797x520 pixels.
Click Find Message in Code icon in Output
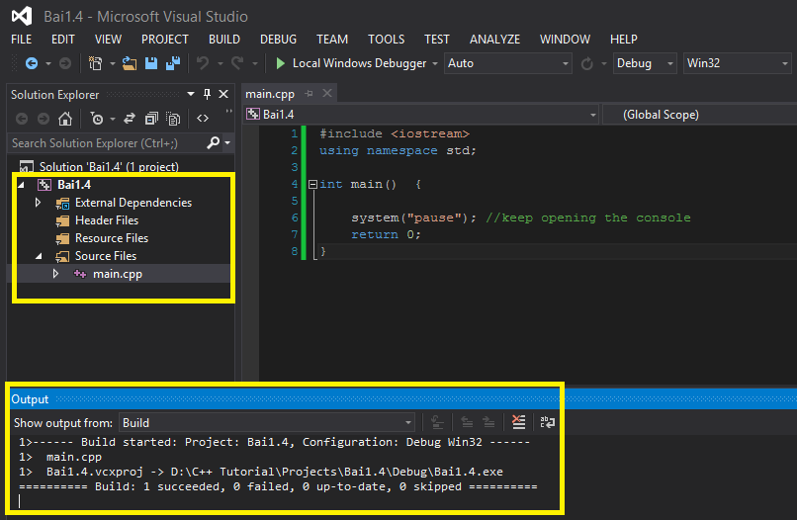437,422
